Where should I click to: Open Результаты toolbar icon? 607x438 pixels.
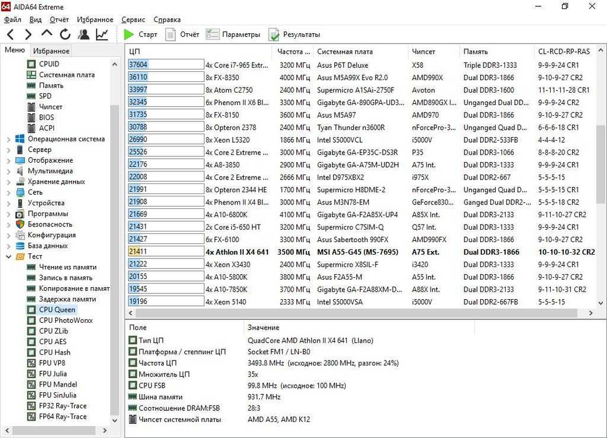point(274,34)
